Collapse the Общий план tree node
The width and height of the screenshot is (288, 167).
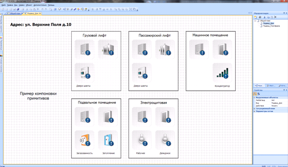(x=255, y=21)
